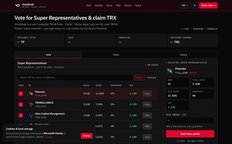This screenshot has width=232, height=144.
Task: Open the Guides nav link
Action: tap(99, 5)
